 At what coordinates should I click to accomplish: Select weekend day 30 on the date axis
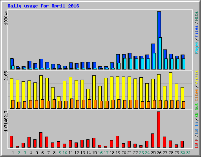[183, 153]
